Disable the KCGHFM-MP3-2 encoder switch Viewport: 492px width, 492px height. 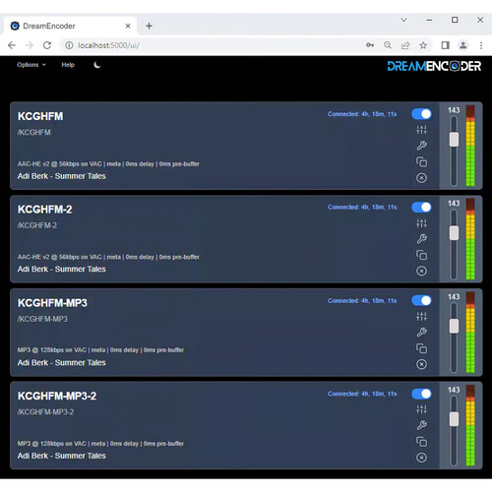click(x=421, y=394)
